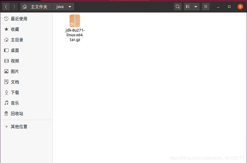Click the picture icon beside 图片
The image size is (247, 163).
[6, 71]
